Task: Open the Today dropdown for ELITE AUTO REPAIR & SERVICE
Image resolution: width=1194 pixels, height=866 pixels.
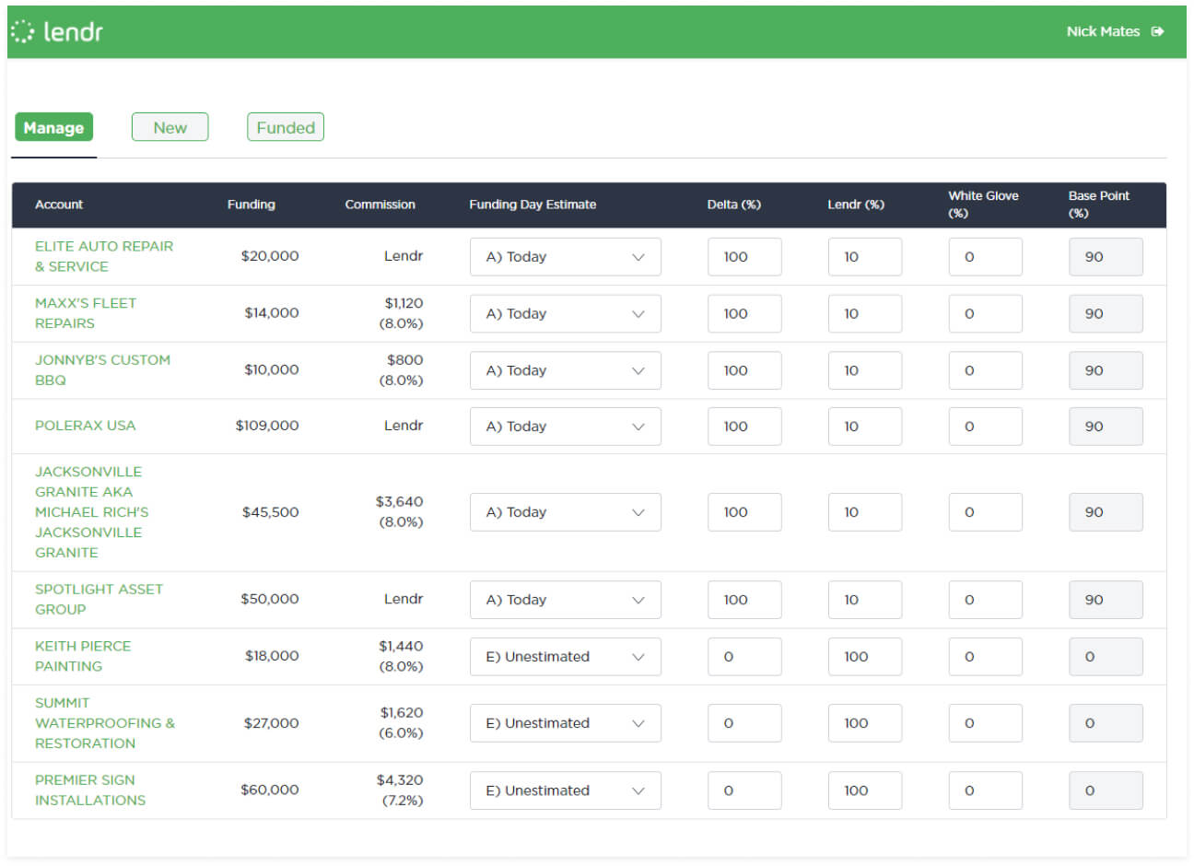Action: click(565, 256)
